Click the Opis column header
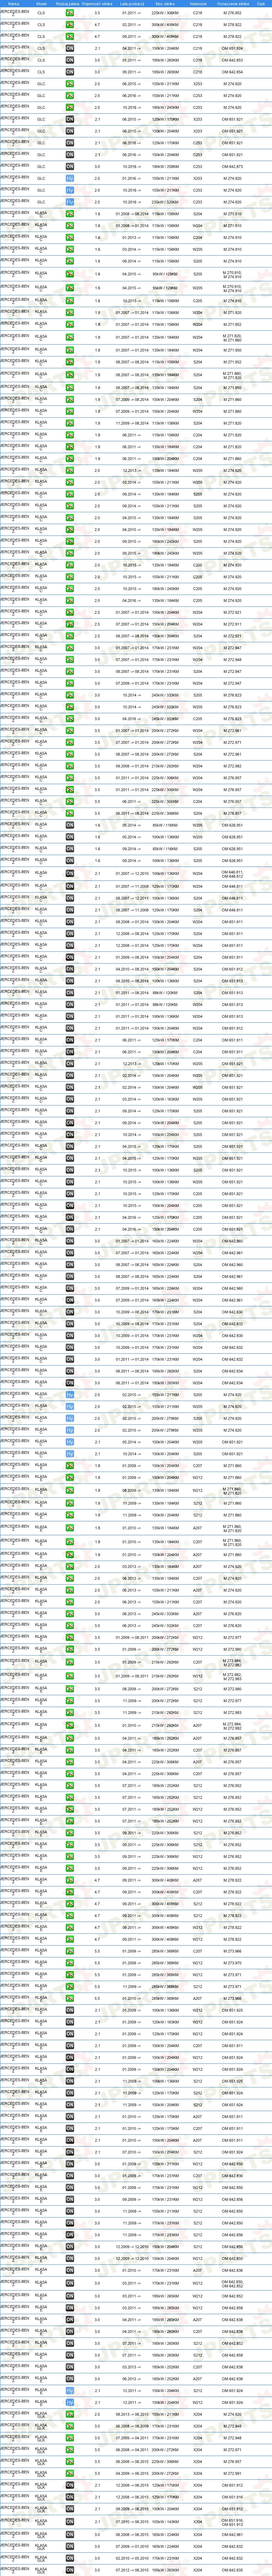This screenshot has height=2576, width=272. point(260,4)
